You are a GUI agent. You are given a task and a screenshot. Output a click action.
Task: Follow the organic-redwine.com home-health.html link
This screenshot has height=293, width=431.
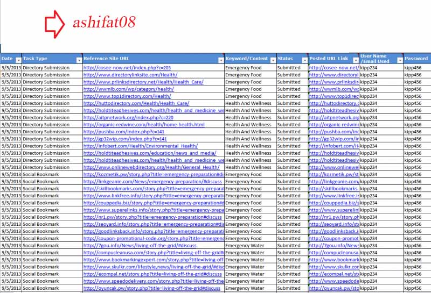[x=144, y=125]
